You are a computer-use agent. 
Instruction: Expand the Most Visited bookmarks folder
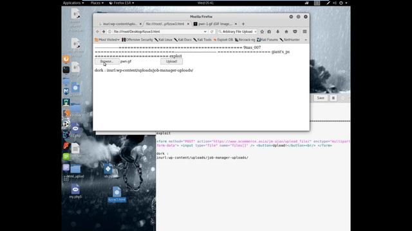click(108, 40)
